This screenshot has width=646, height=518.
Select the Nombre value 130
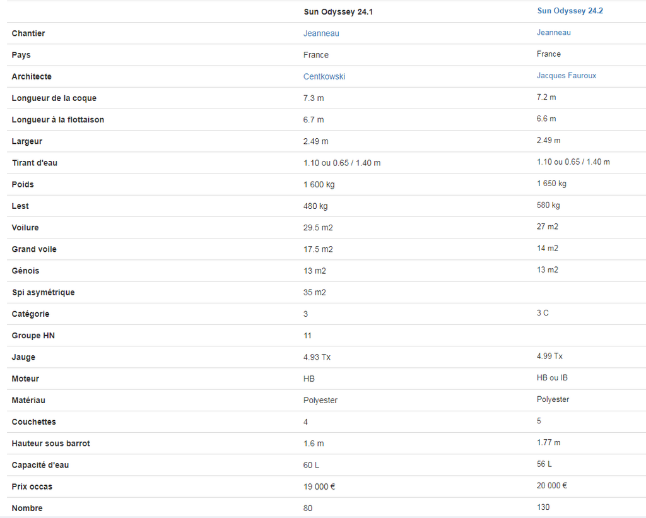(543, 507)
